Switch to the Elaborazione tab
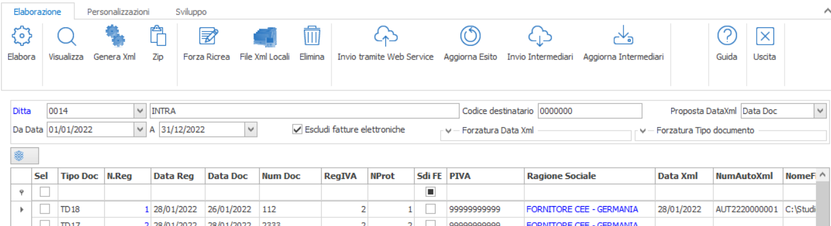Viewport: 831px width, 226px height. click(37, 12)
